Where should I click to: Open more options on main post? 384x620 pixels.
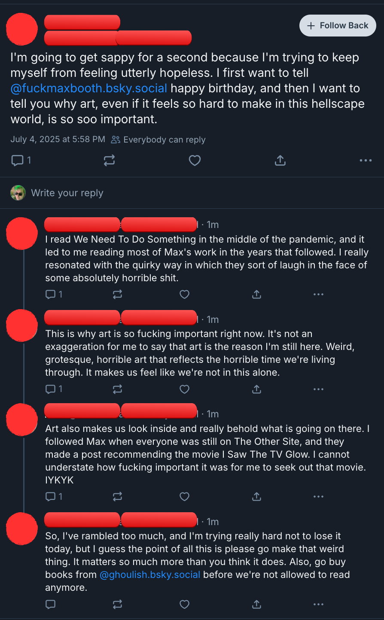pos(366,161)
